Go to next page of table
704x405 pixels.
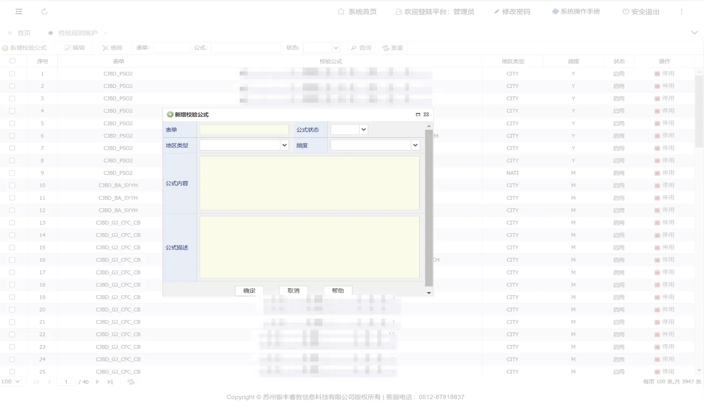[97, 382]
